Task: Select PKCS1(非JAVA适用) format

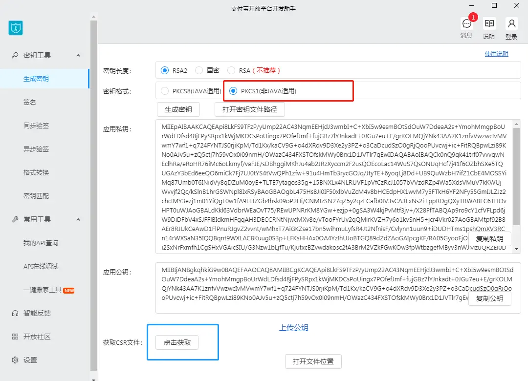Action: point(233,91)
